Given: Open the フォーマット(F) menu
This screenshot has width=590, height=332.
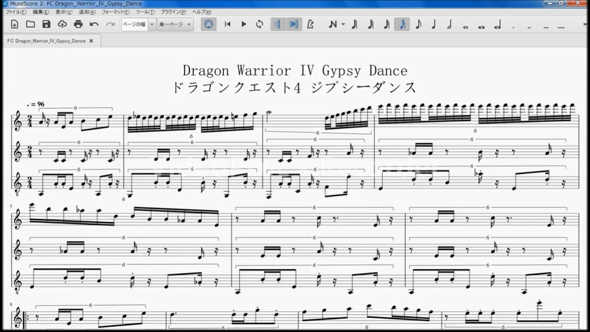Looking at the screenshot, I should coord(116,12).
